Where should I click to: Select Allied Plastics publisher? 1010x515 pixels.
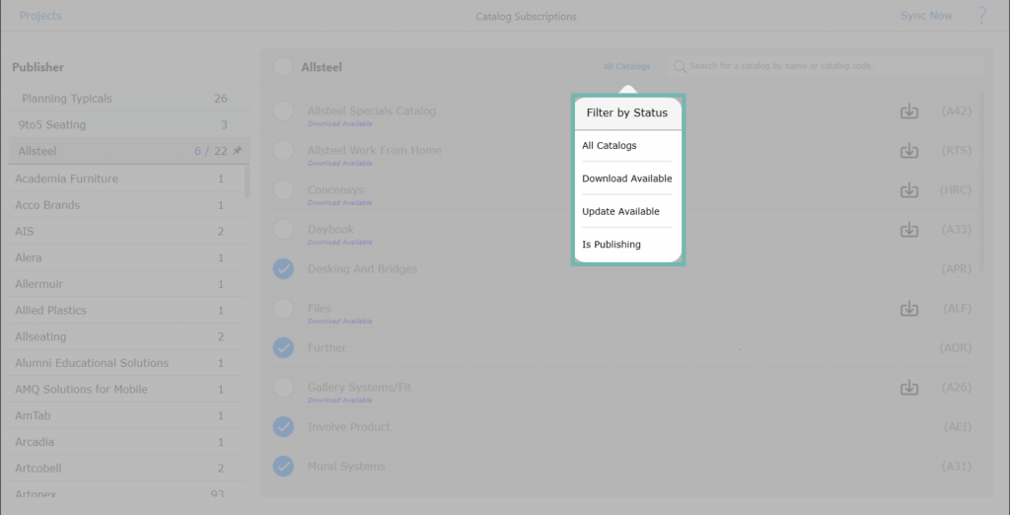127,311
